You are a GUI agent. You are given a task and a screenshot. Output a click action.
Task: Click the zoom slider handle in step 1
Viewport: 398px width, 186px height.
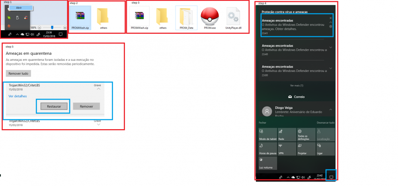[x=52, y=27]
